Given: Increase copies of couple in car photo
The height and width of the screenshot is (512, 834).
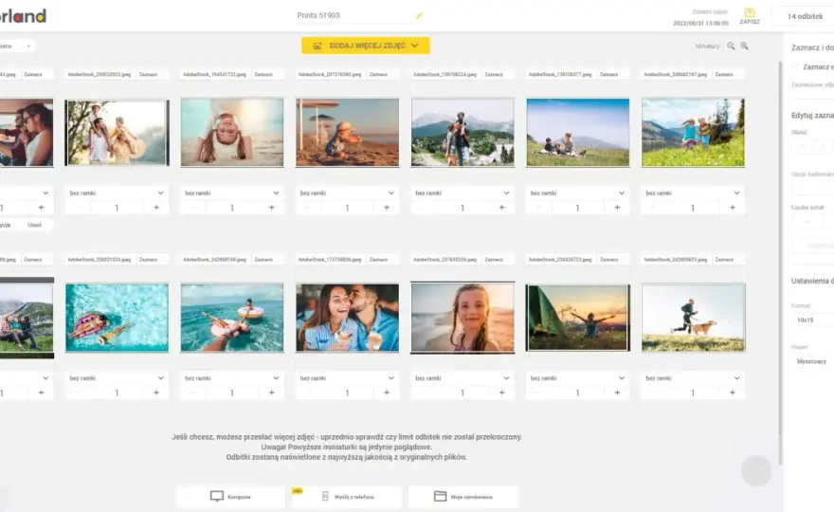Looking at the screenshot, I should (x=41, y=208).
